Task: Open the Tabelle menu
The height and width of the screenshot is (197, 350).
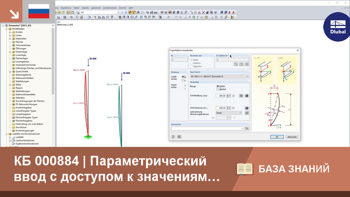Action: point(85,8)
